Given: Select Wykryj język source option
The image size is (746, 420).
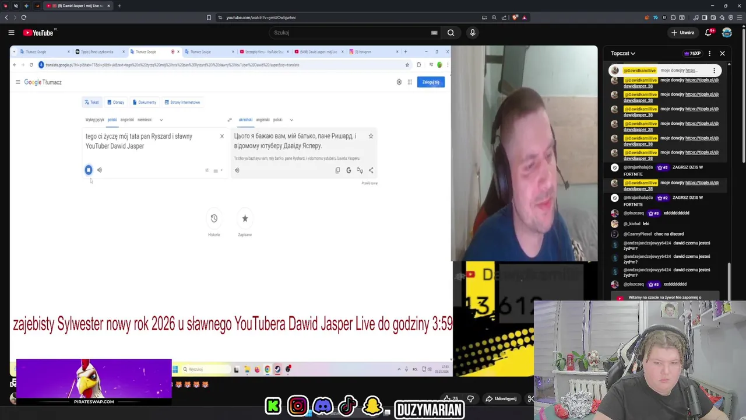Looking at the screenshot, I should click(94, 120).
